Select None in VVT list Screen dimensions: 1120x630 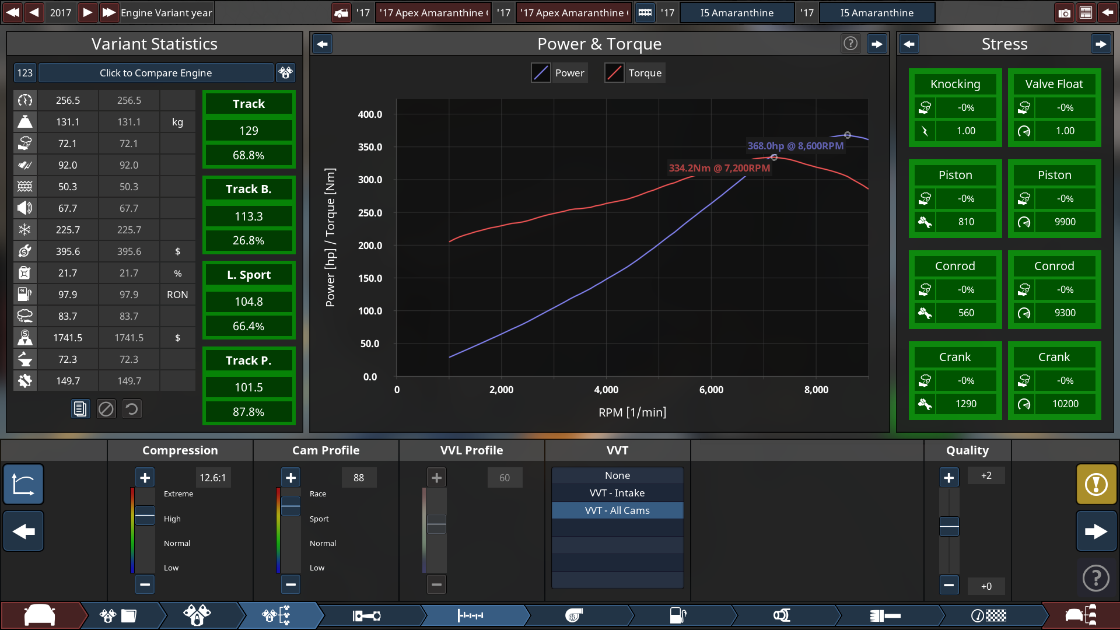(x=617, y=475)
